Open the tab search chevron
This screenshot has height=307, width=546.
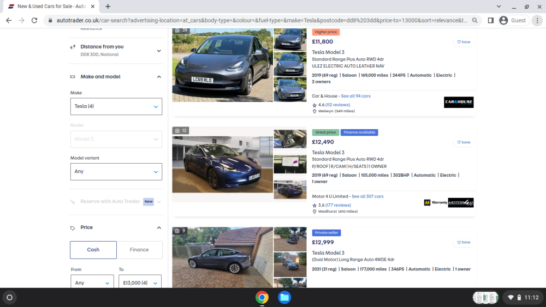click(x=498, y=6)
